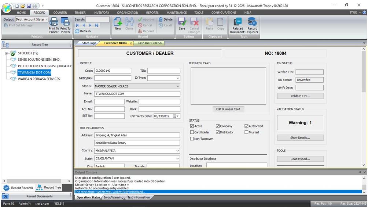Viewport: 368px width, 208px height.
Task: Click the Edit Business Card button
Action: (x=228, y=109)
